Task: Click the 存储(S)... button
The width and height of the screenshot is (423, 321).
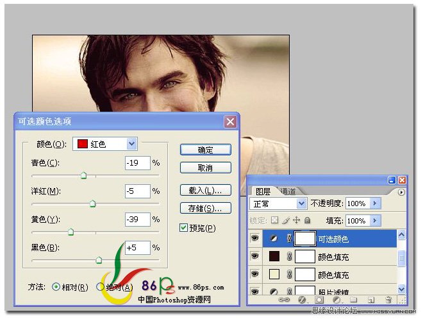Action: pyautogui.click(x=206, y=208)
